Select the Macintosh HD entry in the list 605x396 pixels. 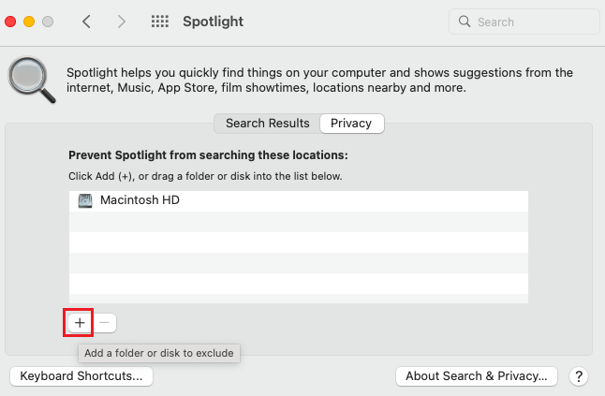(298, 200)
